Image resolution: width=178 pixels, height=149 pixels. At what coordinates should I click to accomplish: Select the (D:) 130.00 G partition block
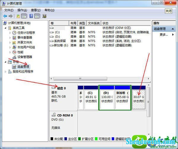coord(107,98)
